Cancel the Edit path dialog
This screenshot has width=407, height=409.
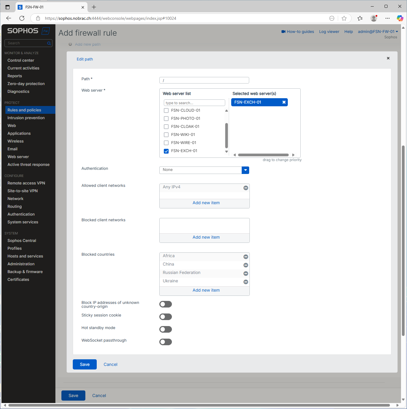tap(111, 364)
